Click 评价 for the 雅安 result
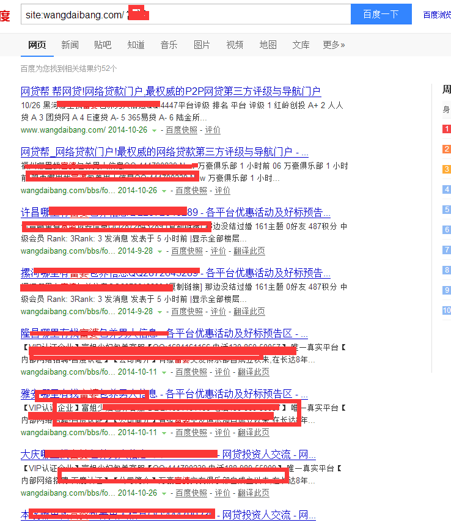Screen dimensions: 451x525 coord(222,433)
